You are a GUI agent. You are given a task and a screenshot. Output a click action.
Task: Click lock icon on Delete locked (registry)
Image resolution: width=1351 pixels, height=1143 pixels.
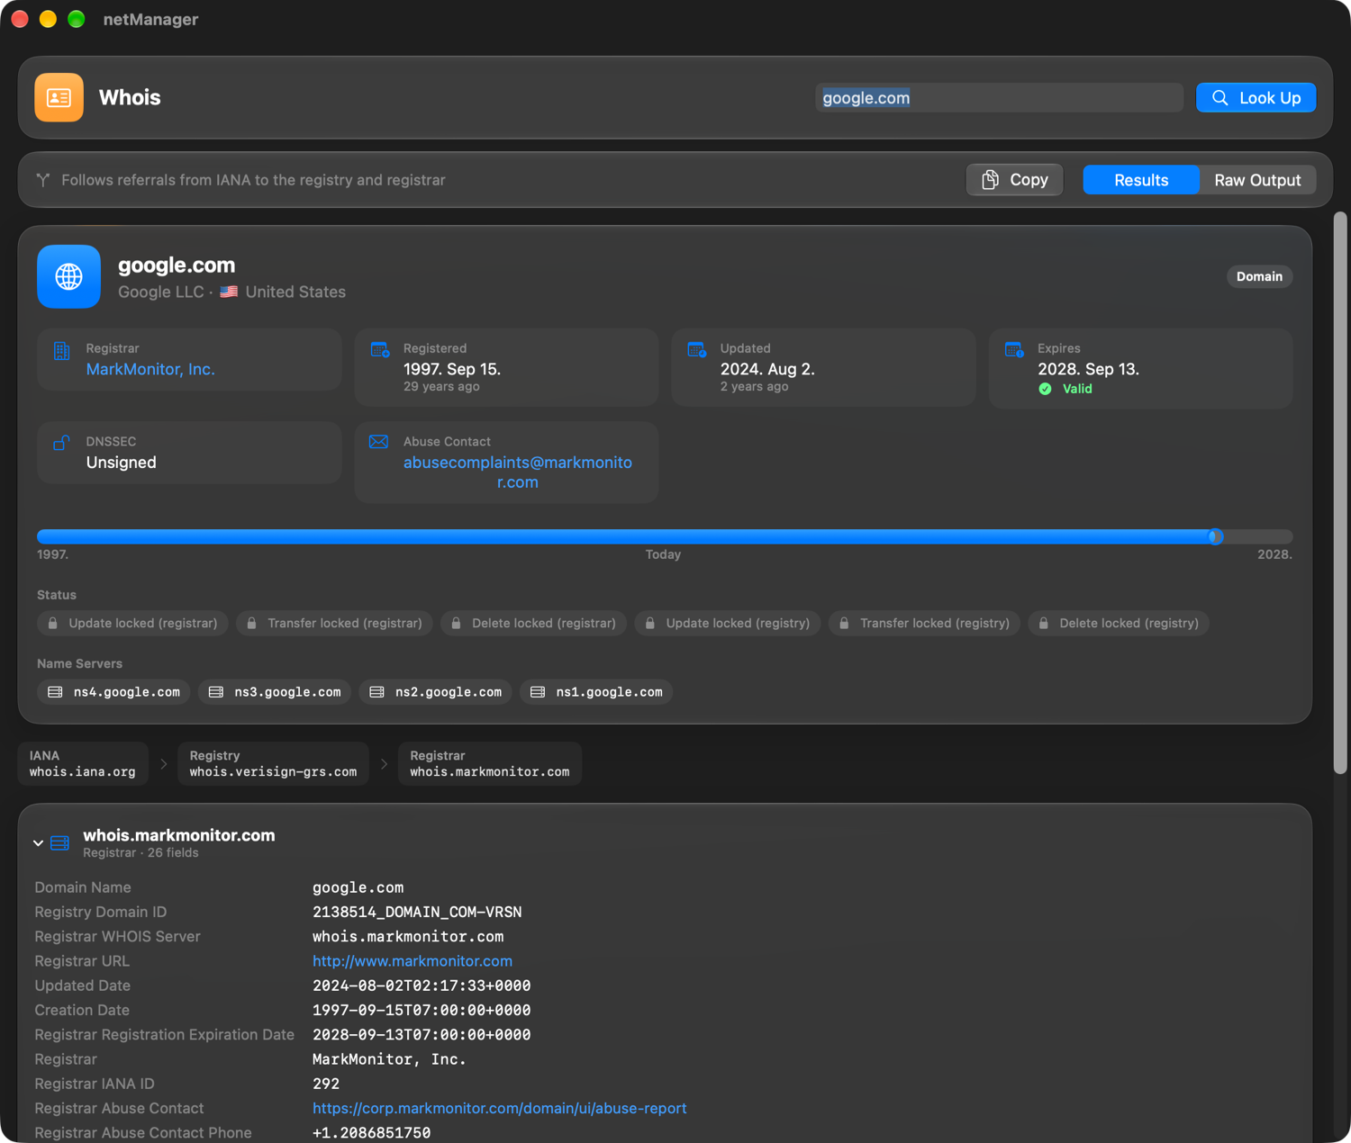pyautogui.click(x=1044, y=623)
